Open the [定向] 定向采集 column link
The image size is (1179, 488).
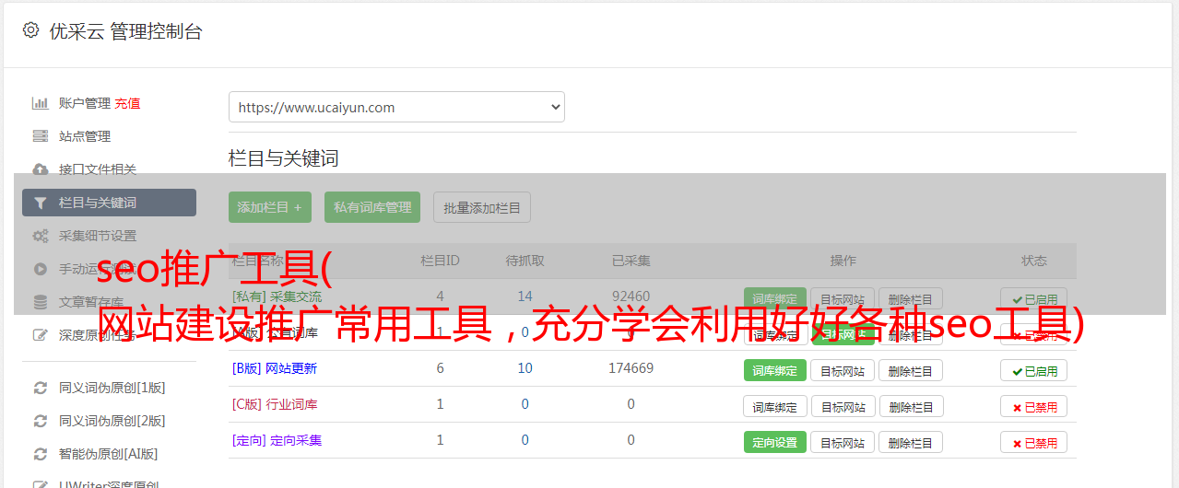pyautogui.click(x=277, y=440)
